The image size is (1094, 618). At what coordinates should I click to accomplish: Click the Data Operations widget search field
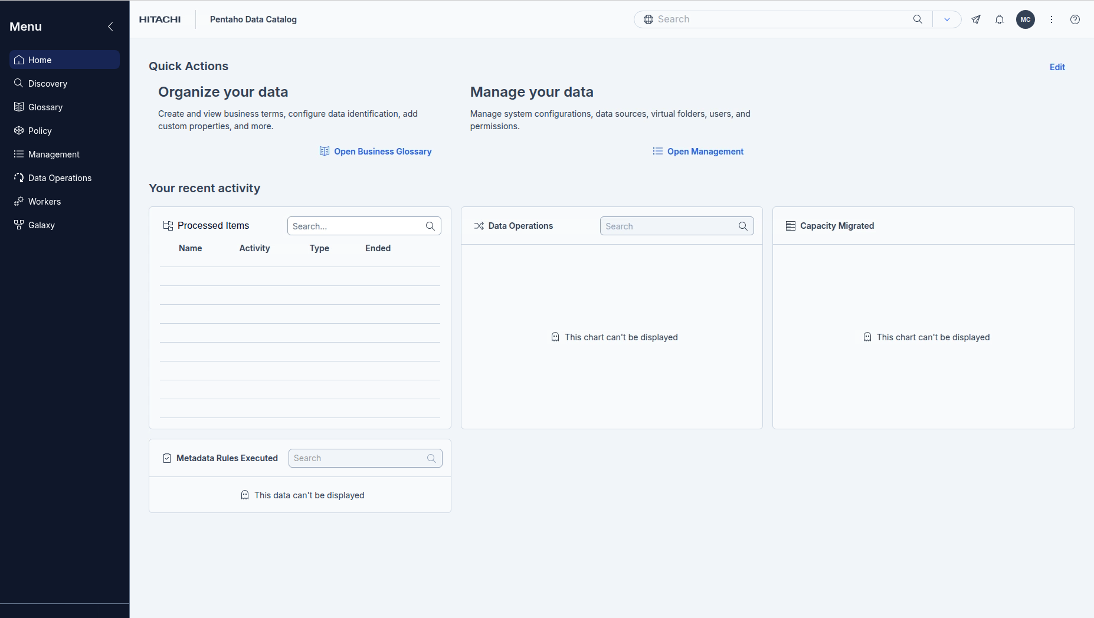tap(670, 226)
